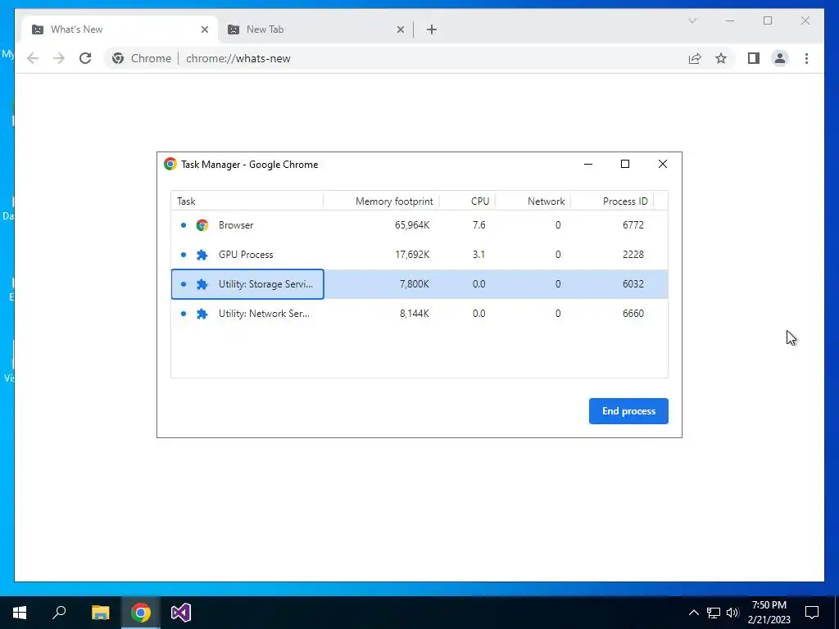This screenshot has width=839, height=629.
Task: Click process ID 6772
Action: tap(633, 225)
